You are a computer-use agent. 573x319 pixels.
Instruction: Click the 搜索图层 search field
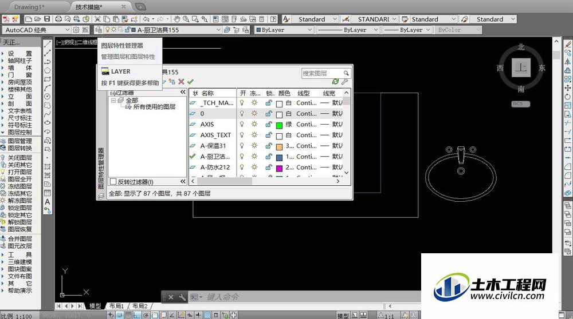(x=326, y=73)
